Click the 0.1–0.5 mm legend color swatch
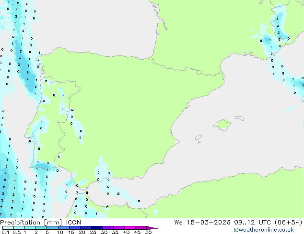Image resolution: width=304 pixels, height=234 pixels. click(x=8, y=228)
